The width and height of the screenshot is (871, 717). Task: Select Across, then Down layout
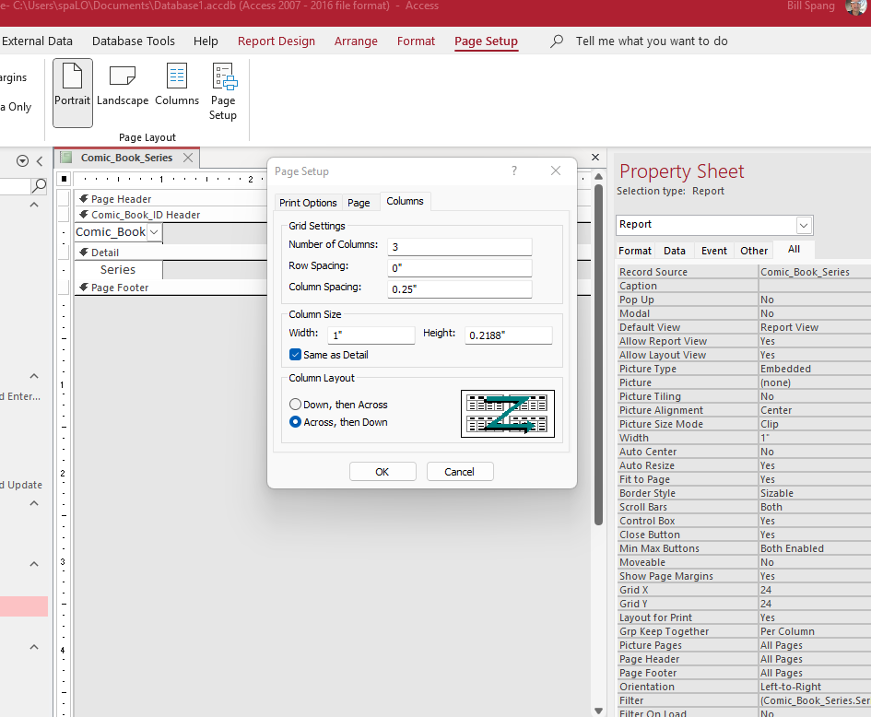[296, 422]
